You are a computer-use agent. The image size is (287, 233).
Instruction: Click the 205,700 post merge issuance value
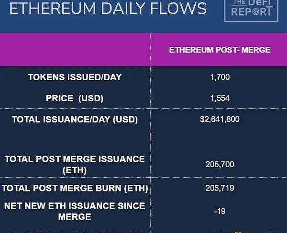pos(220,164)
